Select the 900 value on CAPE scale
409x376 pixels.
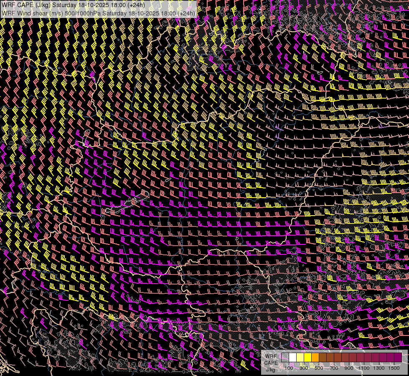coord(349,368)
